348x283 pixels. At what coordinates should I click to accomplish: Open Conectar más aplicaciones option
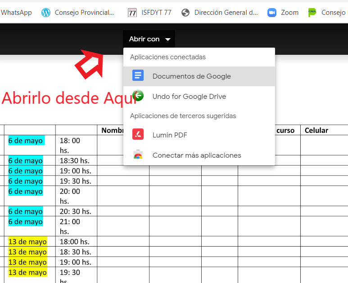click(197, 155)
